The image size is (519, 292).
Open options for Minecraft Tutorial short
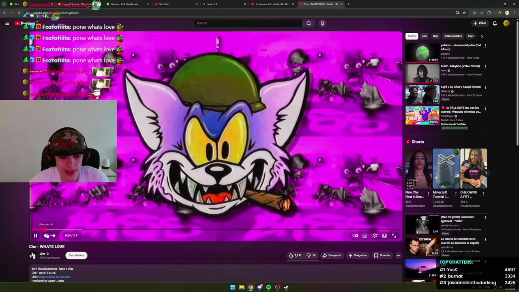pyautogui.click(x=455, y=194)
